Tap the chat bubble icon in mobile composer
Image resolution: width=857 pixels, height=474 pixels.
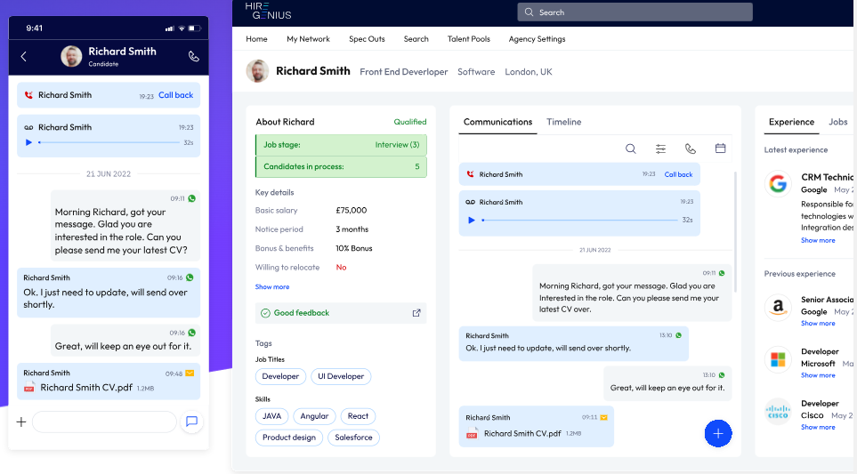point(191,422)
